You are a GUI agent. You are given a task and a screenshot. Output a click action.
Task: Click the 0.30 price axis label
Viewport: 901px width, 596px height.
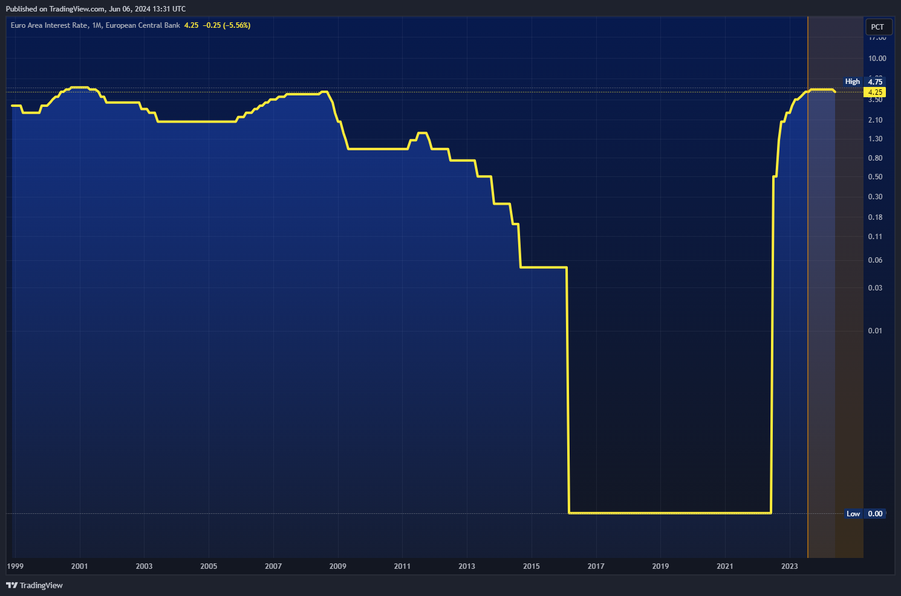pyautogui.click(x=875, y=197)
